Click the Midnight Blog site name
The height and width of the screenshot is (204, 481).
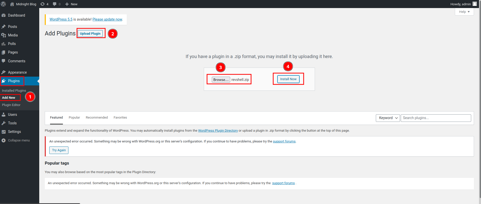(x=26, y=4)
